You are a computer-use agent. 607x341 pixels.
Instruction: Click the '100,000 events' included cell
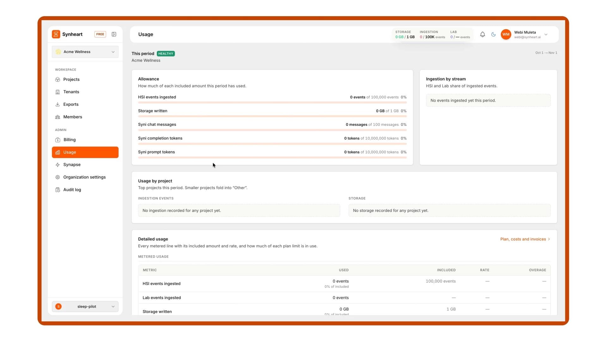[x=441, y=281]
